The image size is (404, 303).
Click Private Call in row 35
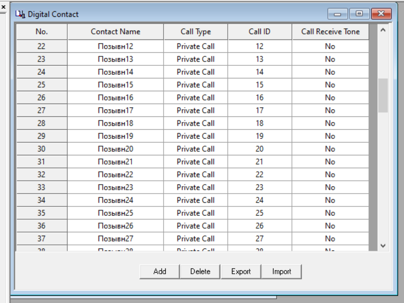[196, 213]
